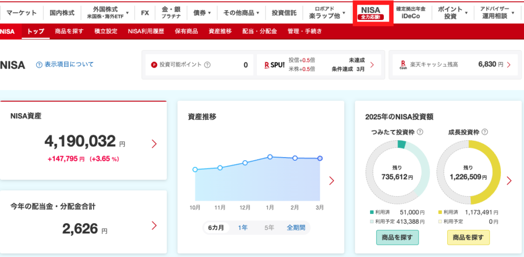Click the 表示項目について help link

[65, 65]
